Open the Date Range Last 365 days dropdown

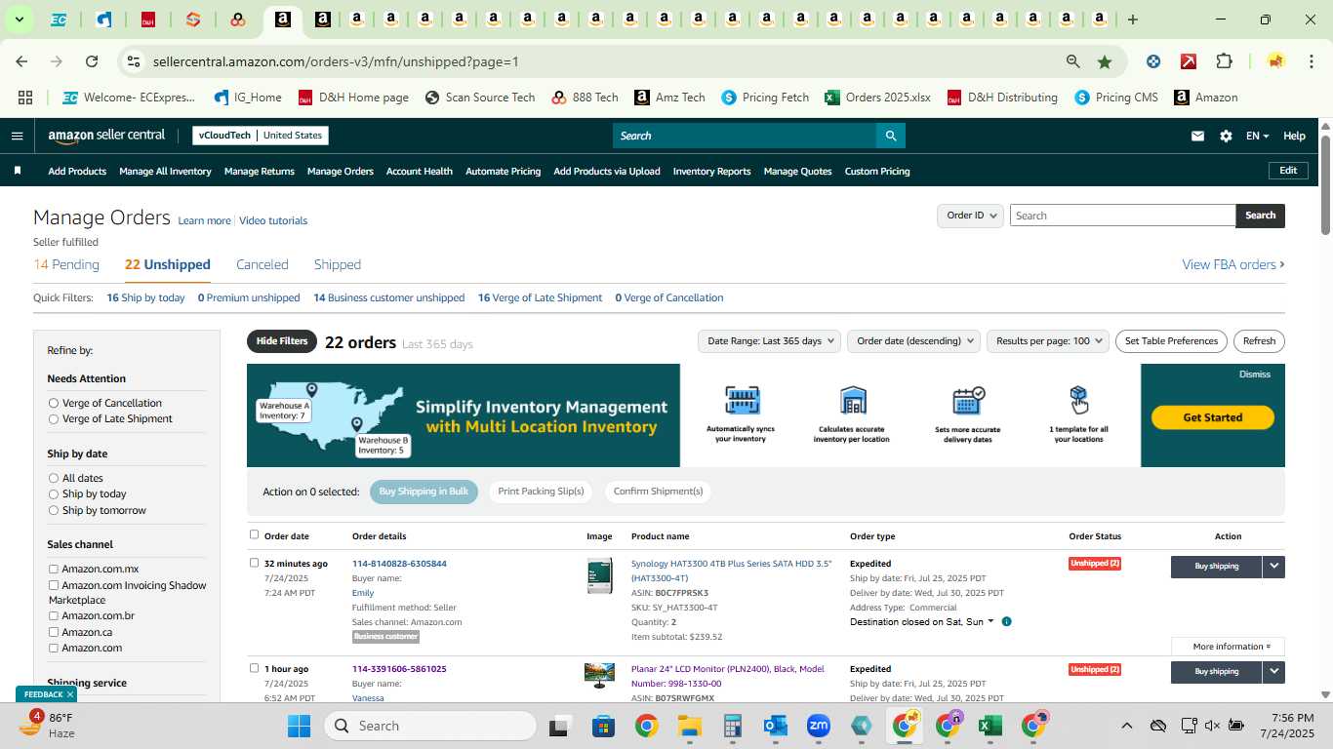[x=770, y=341]
